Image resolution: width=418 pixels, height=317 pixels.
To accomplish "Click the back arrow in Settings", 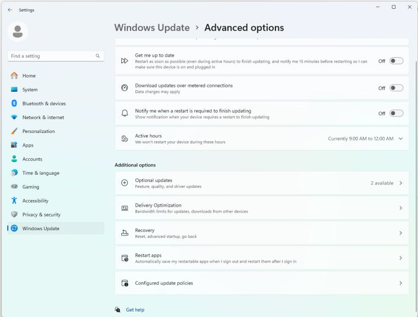I will [x=10, y=10].
